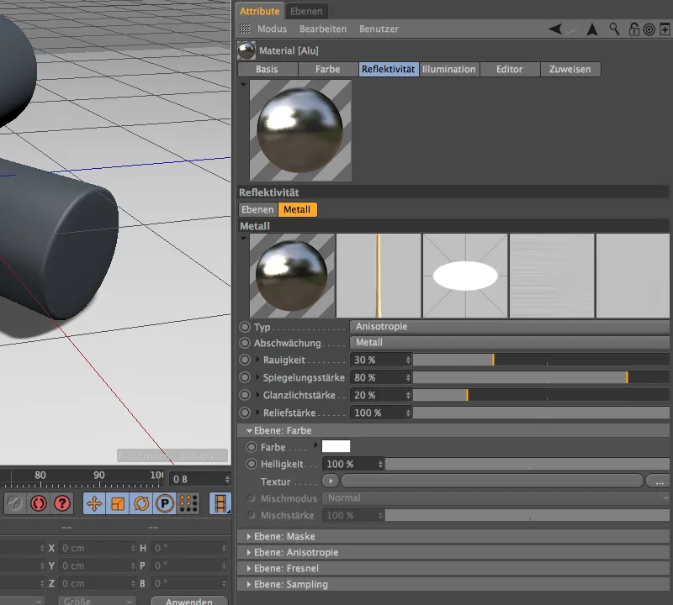Click the greyed-out record keyframe icon

14,503
